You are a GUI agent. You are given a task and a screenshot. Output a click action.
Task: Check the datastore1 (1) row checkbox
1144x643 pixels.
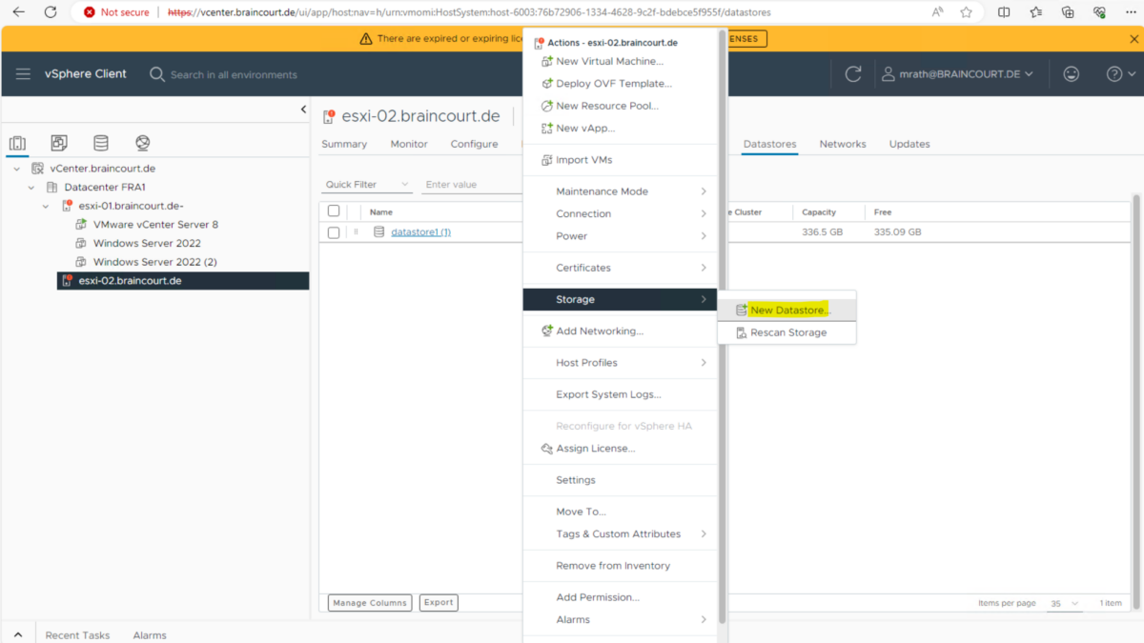click(x=334, y=232)
